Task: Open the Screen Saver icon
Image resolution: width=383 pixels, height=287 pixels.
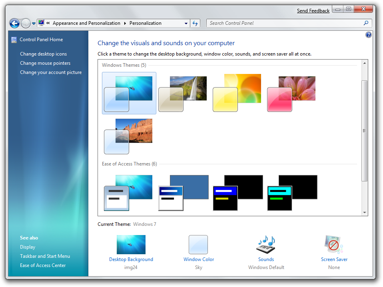Action: coord(334,244)
